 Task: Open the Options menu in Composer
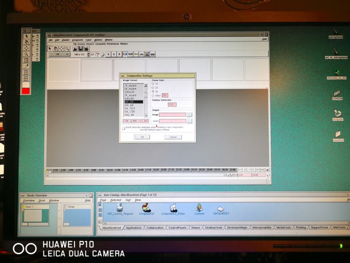[98, 40]
